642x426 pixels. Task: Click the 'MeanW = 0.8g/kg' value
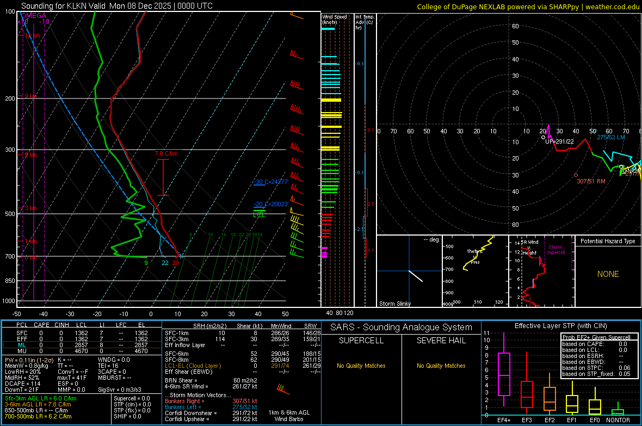27,366
